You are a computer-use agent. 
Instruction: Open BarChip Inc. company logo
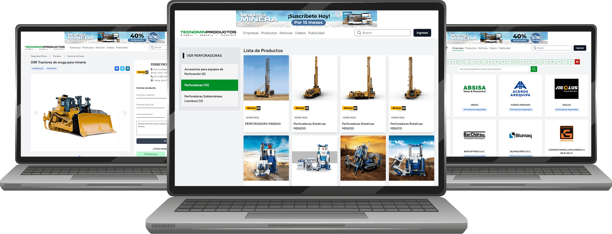(x=474, y=136)
